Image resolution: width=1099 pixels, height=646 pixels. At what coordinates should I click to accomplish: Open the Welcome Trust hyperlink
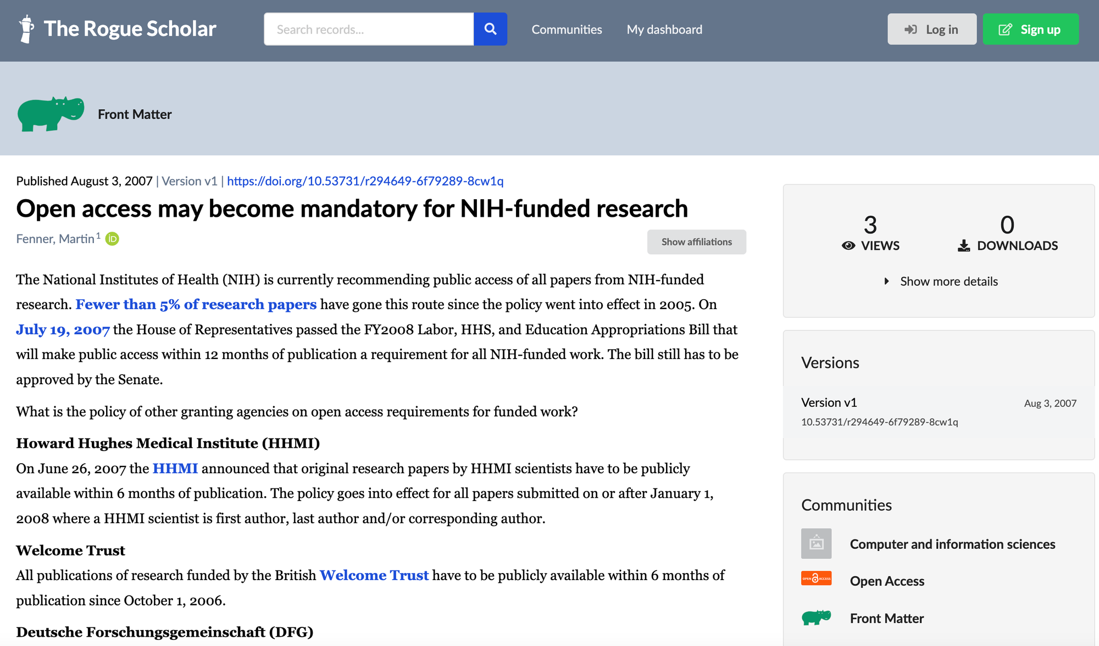coord(374,575)
